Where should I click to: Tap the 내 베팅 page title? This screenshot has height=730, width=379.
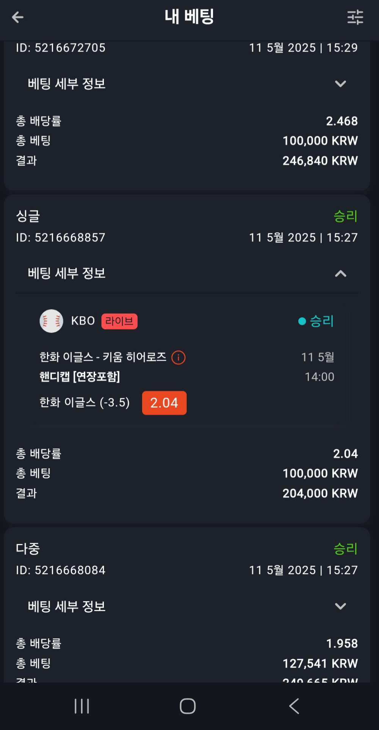[x=189, y=17]
